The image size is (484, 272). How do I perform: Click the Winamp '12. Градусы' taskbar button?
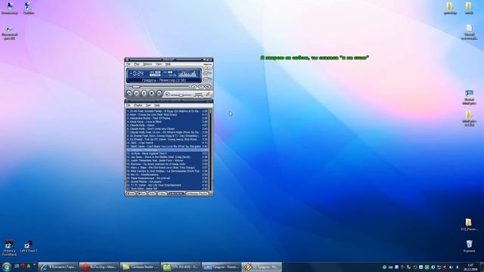click(x=262, y=267)
